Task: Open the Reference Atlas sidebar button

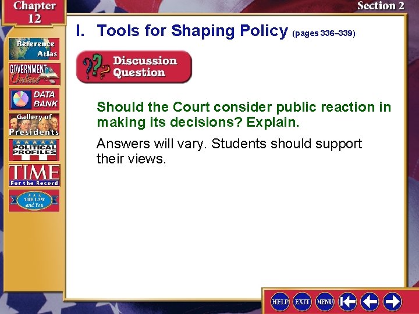Action: click(34, 49)
